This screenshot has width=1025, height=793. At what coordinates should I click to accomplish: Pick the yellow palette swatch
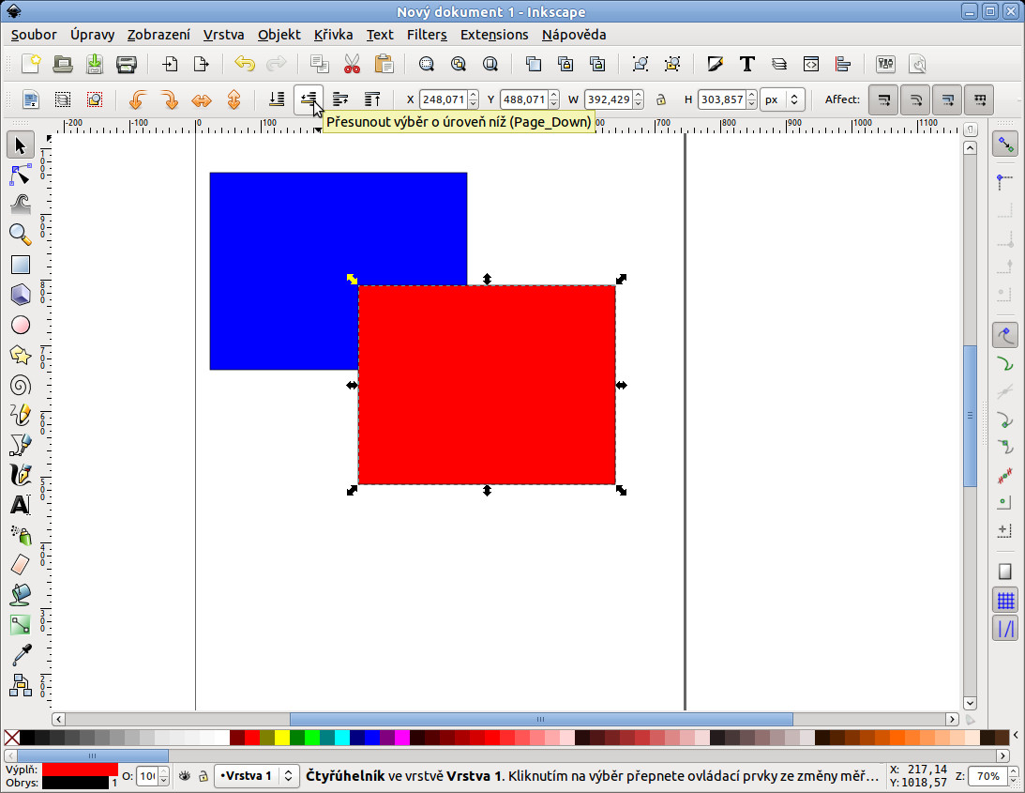[x=281, y=738]
